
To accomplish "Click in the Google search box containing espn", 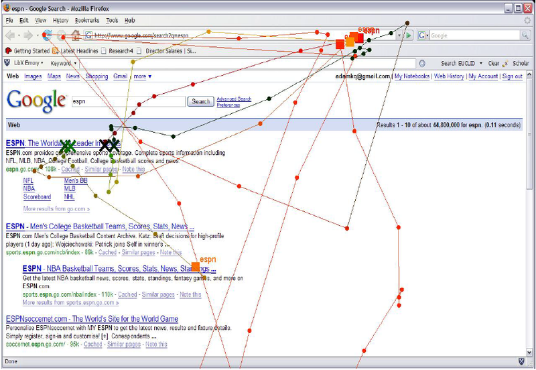I will [x=129, y=101].
